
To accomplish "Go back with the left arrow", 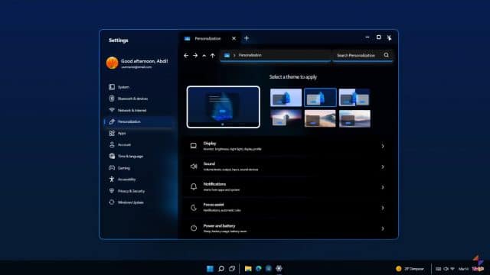I will click(186, 56).
